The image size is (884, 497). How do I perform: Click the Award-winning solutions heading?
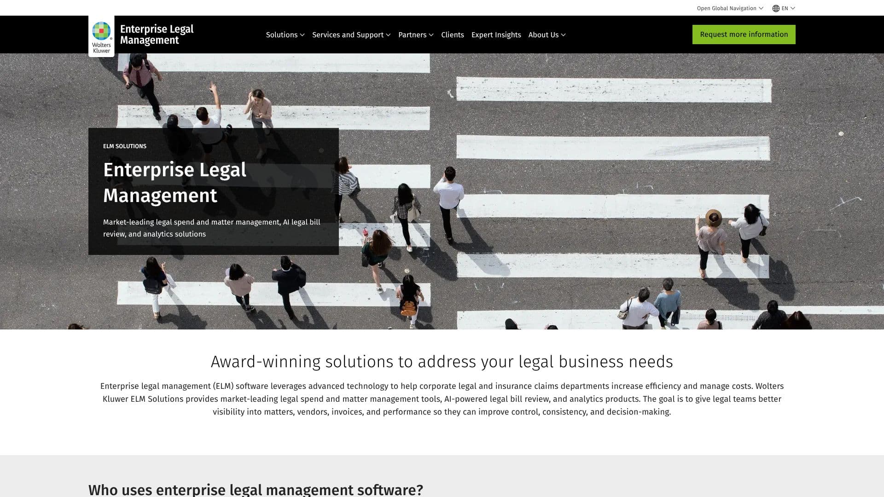442,362
